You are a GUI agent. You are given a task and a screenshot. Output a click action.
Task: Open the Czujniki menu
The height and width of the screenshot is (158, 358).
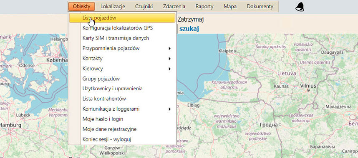pos(144,6)
